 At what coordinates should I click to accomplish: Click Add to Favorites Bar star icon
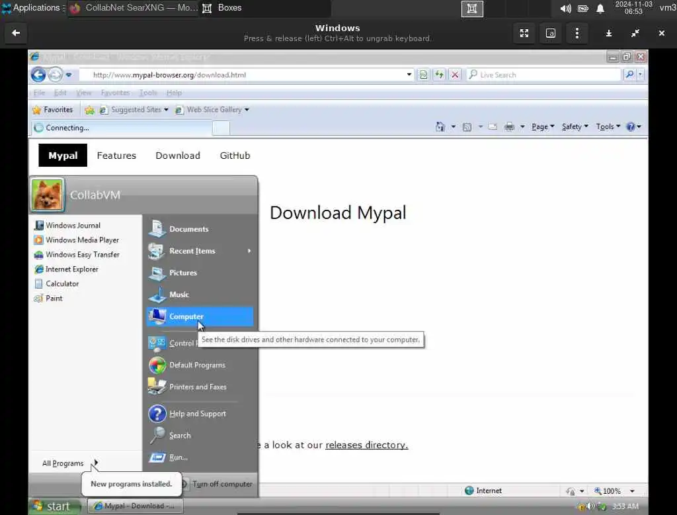click(89, 110)
